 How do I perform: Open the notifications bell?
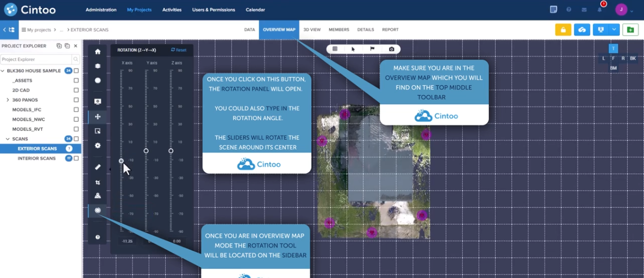pyautogui.click(x=600, y=10)
